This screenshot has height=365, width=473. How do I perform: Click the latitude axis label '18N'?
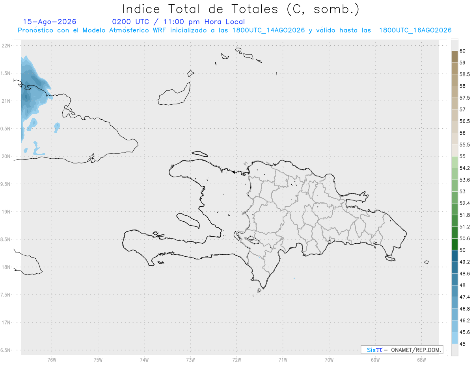[x=7, y=267]
